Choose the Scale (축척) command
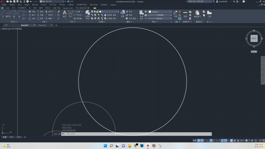This screenshot has height=149, width=265. 40,18
